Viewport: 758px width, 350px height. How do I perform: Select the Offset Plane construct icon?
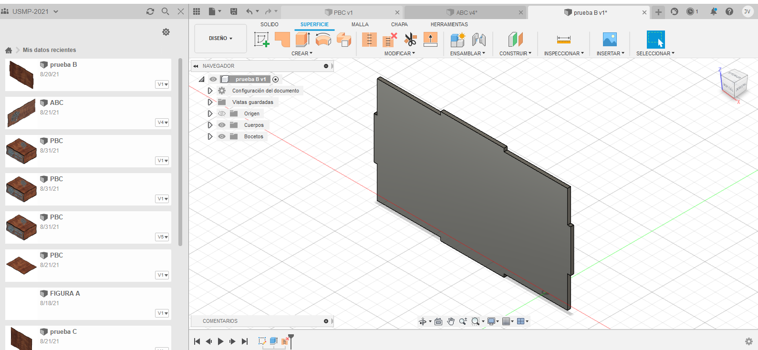(516, 39)
